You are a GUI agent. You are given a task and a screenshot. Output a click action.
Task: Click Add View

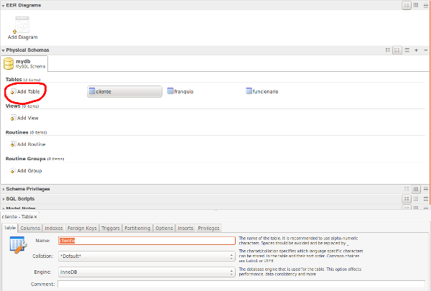[x=24, y=118]
